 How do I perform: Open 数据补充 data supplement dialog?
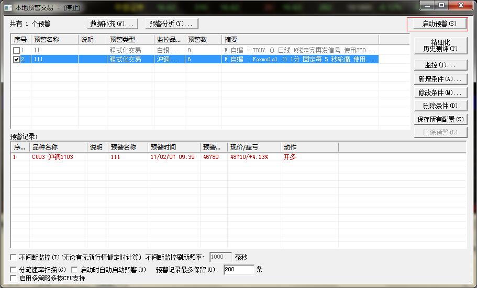112,24
